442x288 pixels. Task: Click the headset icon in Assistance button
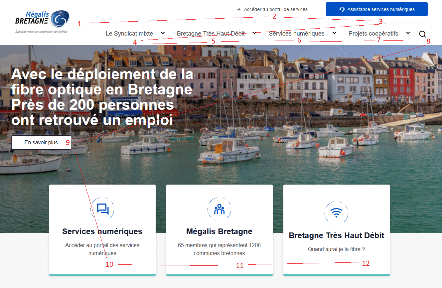[342, 9]
